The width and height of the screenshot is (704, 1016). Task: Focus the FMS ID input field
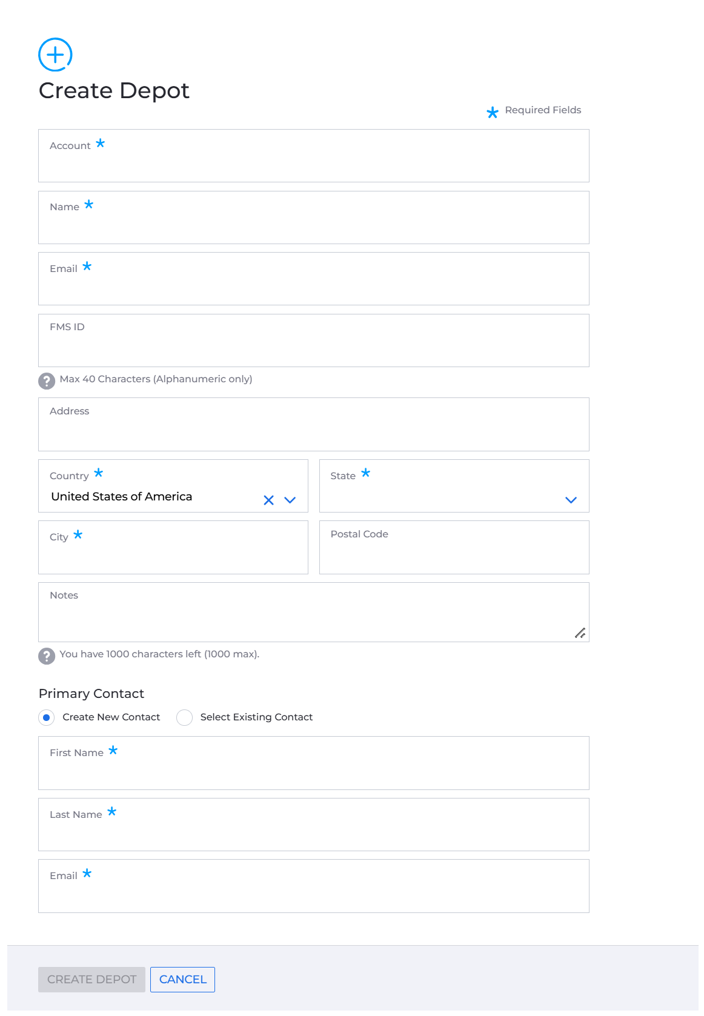314,340
